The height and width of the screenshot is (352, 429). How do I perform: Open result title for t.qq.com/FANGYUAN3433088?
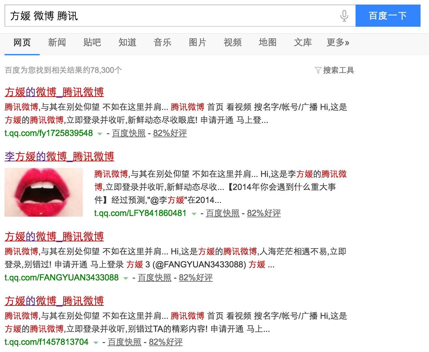pyautogui.click(x=54, y=237)
